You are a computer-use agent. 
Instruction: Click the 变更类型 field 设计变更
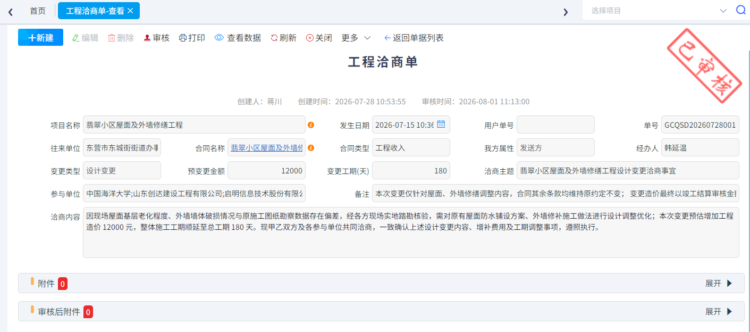coord(122,171)
